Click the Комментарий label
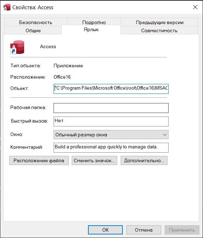The width and height of the screenshot is (203, 238). (27, 147)
